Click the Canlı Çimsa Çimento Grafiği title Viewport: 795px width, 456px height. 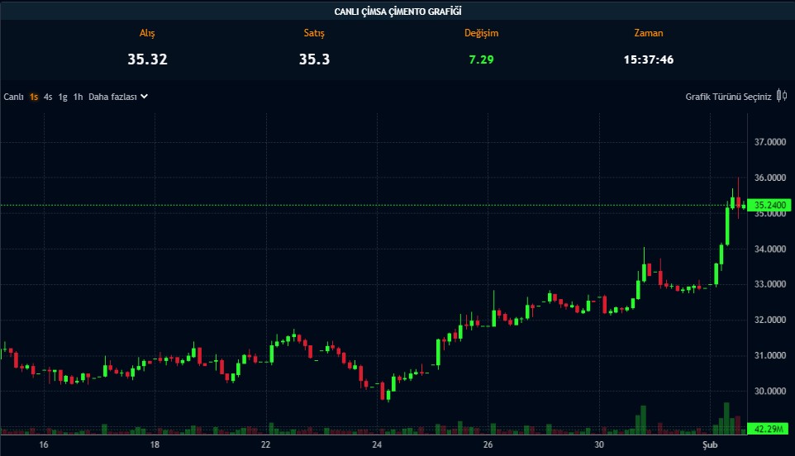[397, 11]
